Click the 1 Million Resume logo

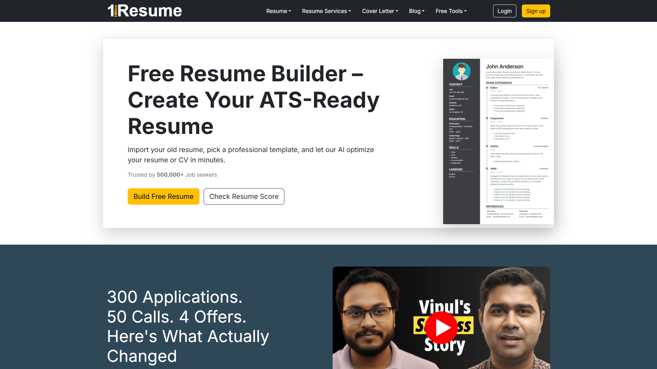(145, 11)
